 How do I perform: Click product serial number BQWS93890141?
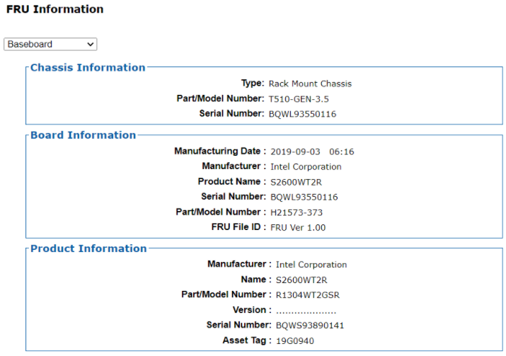tap(311, 326)
